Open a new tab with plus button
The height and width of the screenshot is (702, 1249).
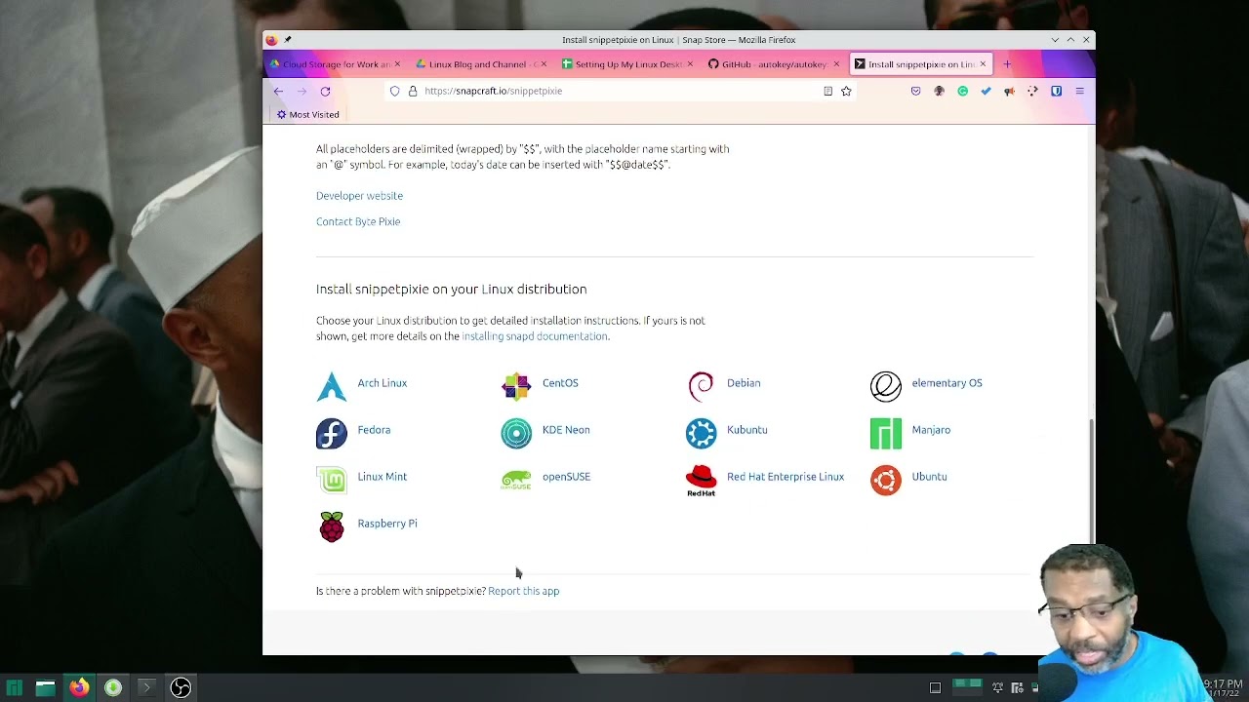1007,64
